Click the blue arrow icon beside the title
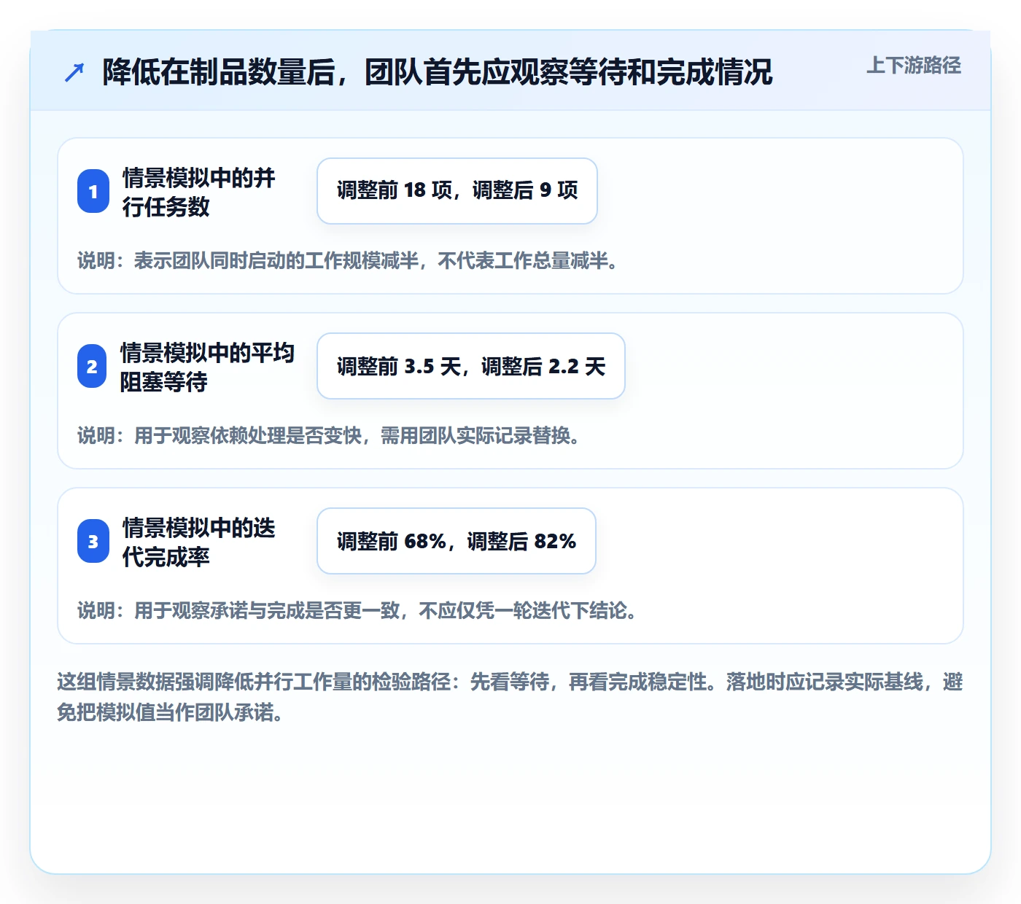Image resolution: width=1021 pixels, height=904 pixels. click(x=74, y=72)
